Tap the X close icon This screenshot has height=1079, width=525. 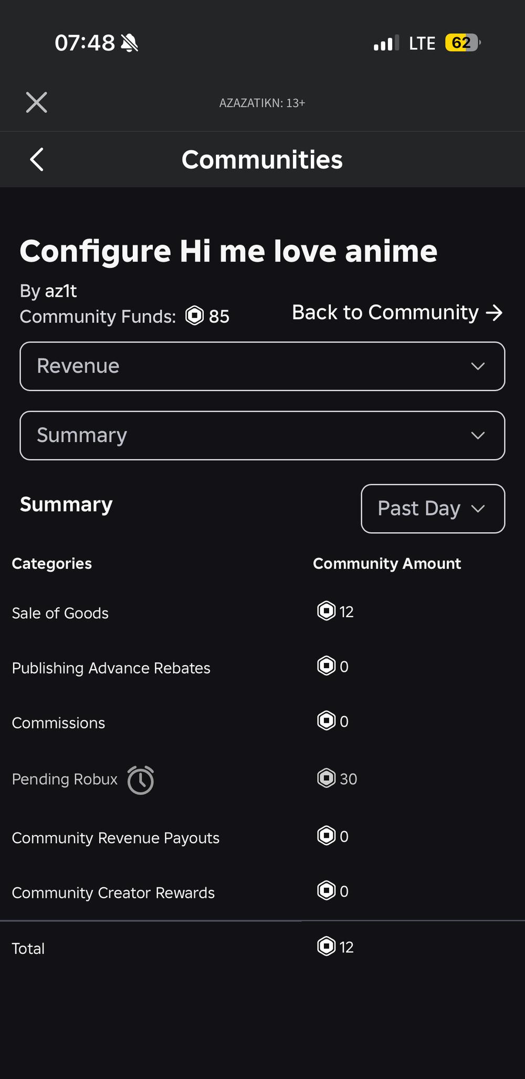pos(37,102)
